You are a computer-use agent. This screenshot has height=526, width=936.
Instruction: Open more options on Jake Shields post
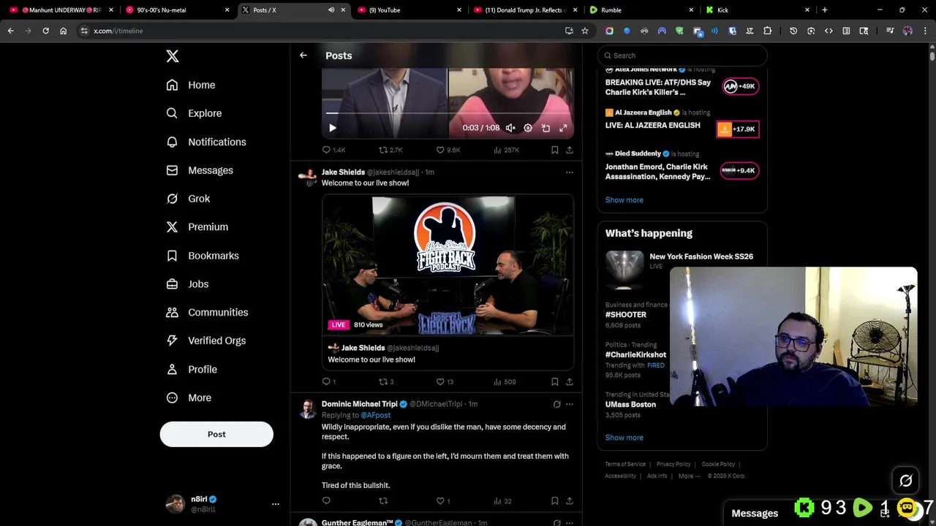click(570, 172)
